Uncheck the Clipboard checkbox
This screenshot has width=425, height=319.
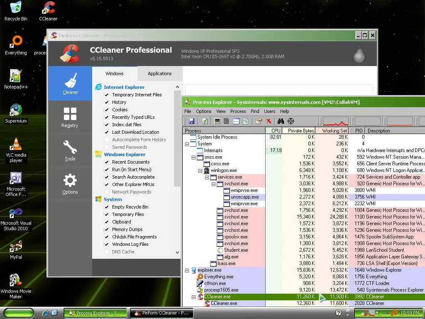coord(107,222)
